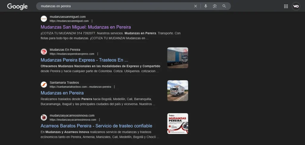The image size is (305, 145).
Task: Click the https://mudanzaspereiraexpress.com URL
Action: 72,54
